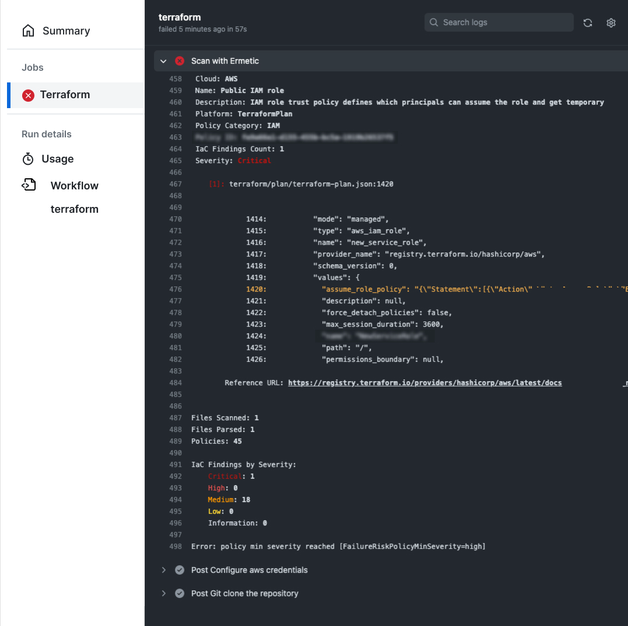Click the check icon beside Post Git clone
628x626 pixels.
click(180, 593)
